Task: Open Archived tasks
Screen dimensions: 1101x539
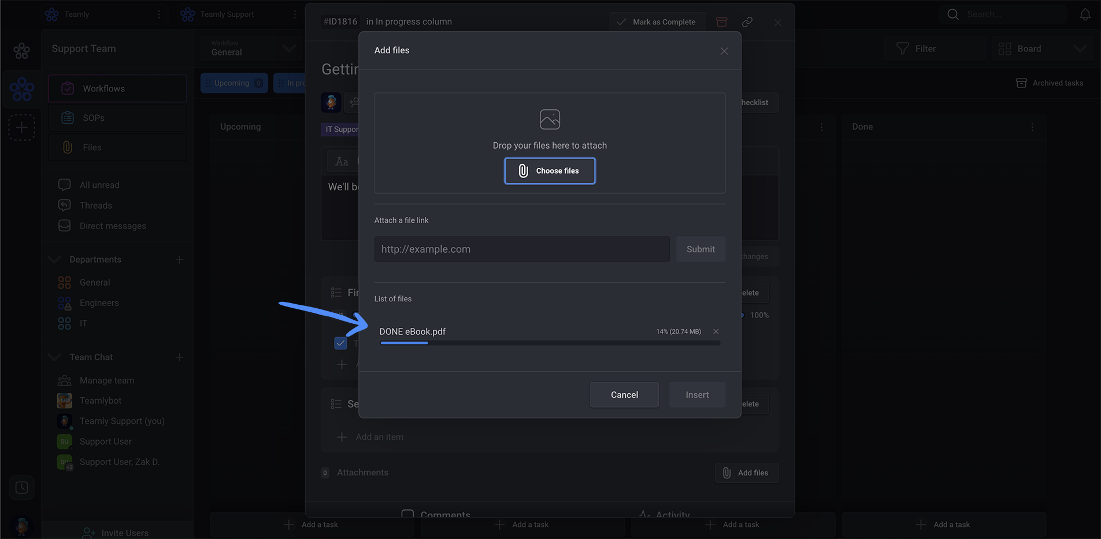Action: click(1050, 83)
